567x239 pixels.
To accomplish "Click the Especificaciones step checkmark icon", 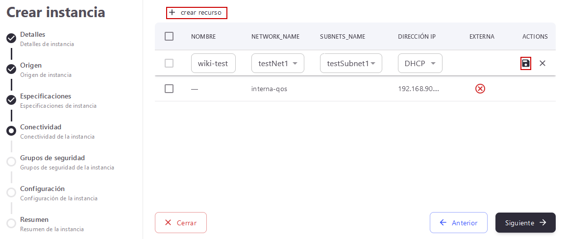I will [11, 100].
